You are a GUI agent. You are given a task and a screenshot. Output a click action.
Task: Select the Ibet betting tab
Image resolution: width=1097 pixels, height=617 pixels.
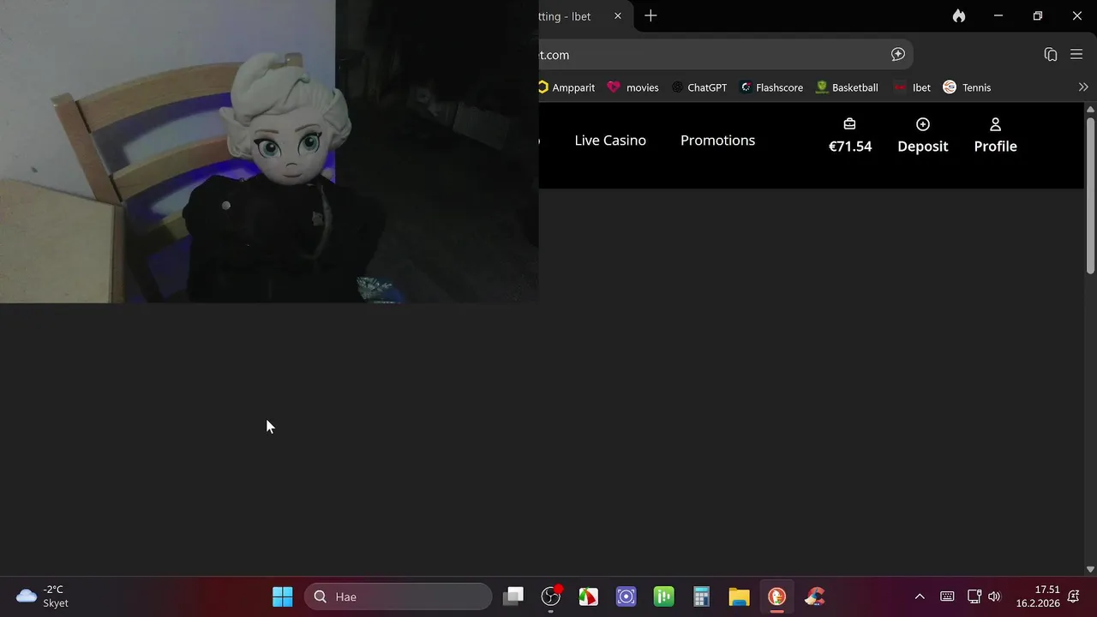pyautogui.click(x=572, y=16)
